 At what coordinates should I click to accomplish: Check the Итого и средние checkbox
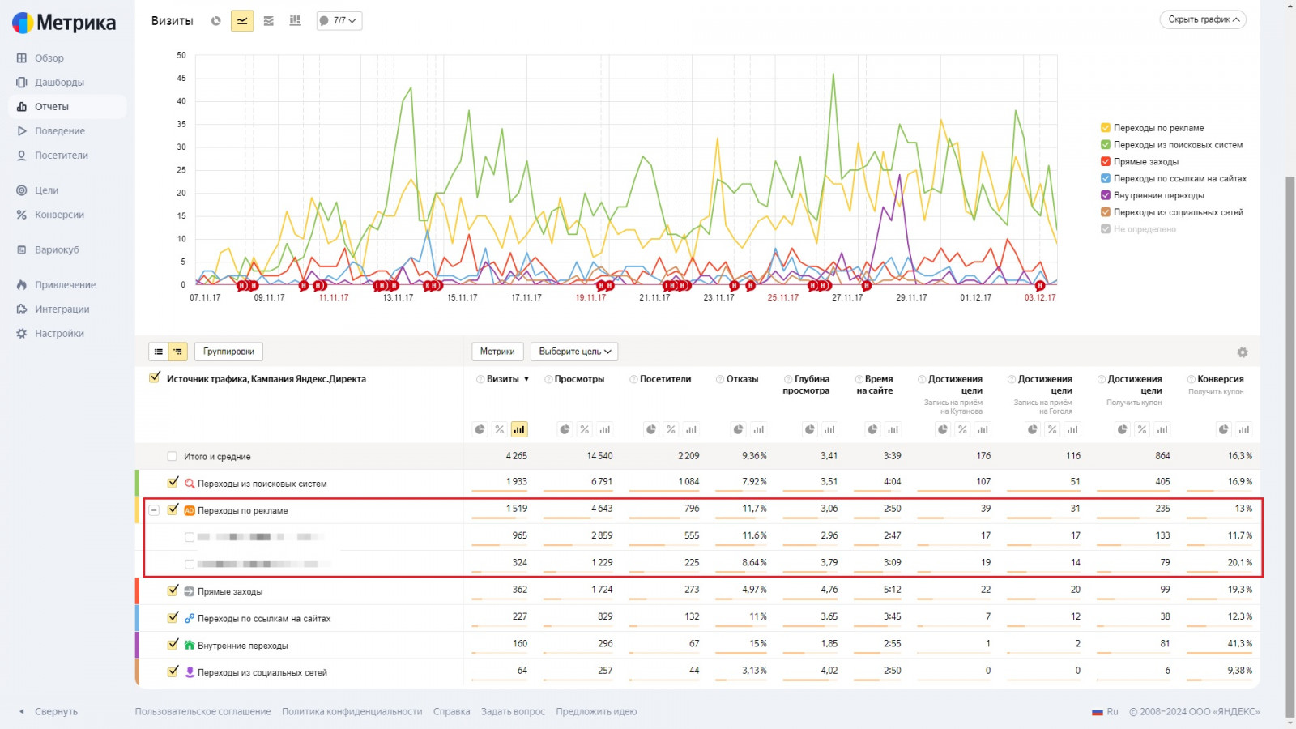[172, 457]
